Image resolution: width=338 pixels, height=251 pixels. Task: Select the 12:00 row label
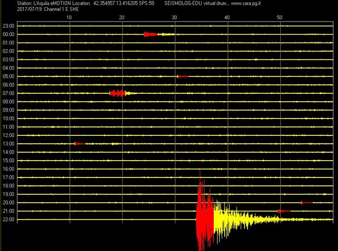8,135
